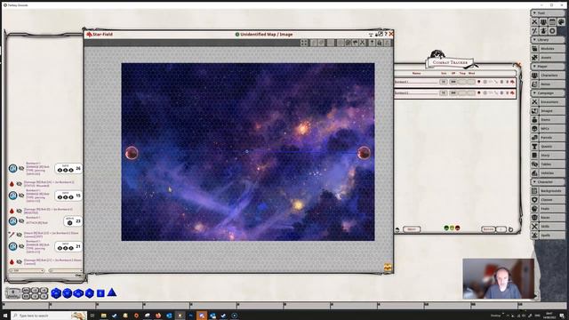Viewport: 569px width, 320px height.
Task: Select the left planet token on the map
Action: [132, 153]
